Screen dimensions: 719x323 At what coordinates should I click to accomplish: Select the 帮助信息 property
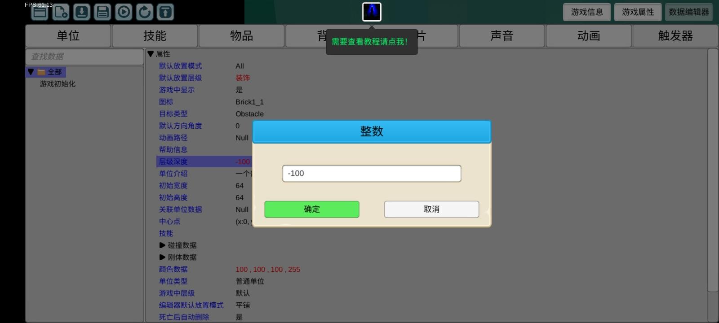(173, 150)
